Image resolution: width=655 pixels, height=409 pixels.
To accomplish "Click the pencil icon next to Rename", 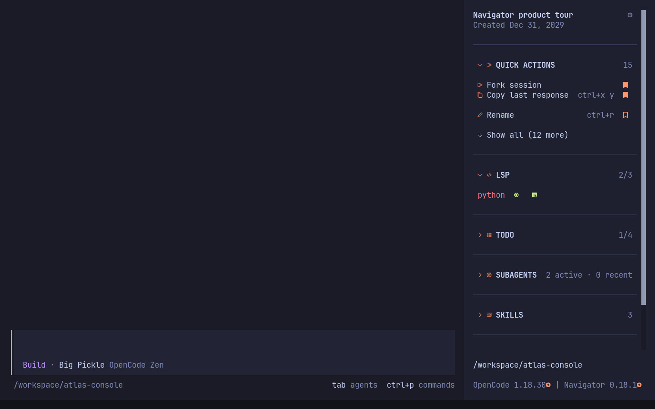I will tap(480, 115).
